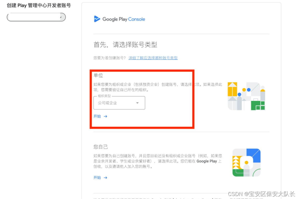This screenshot has width=296, height=199.
Task: Click the empty field under 创建 Play 管理中心开发者账号
Action: pos(36,17)
